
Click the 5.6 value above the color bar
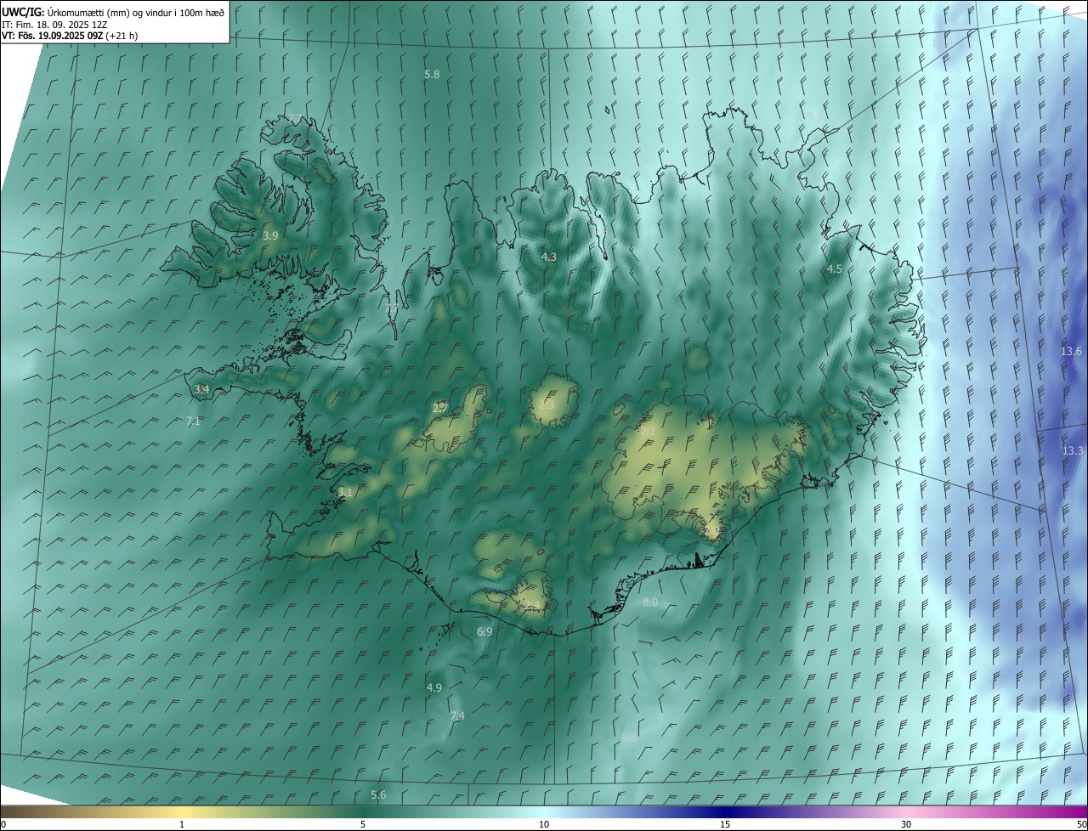click(378, 795)
